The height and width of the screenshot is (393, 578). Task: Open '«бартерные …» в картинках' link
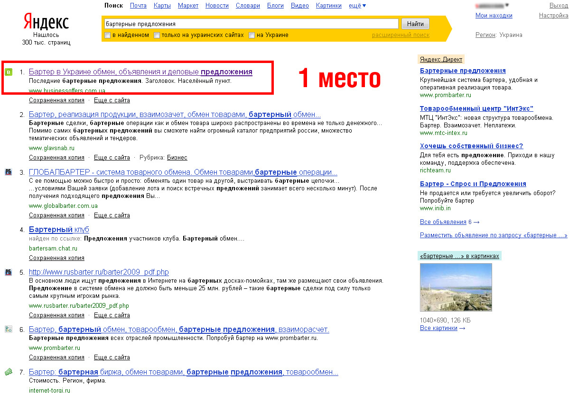(x=459, y=256)
